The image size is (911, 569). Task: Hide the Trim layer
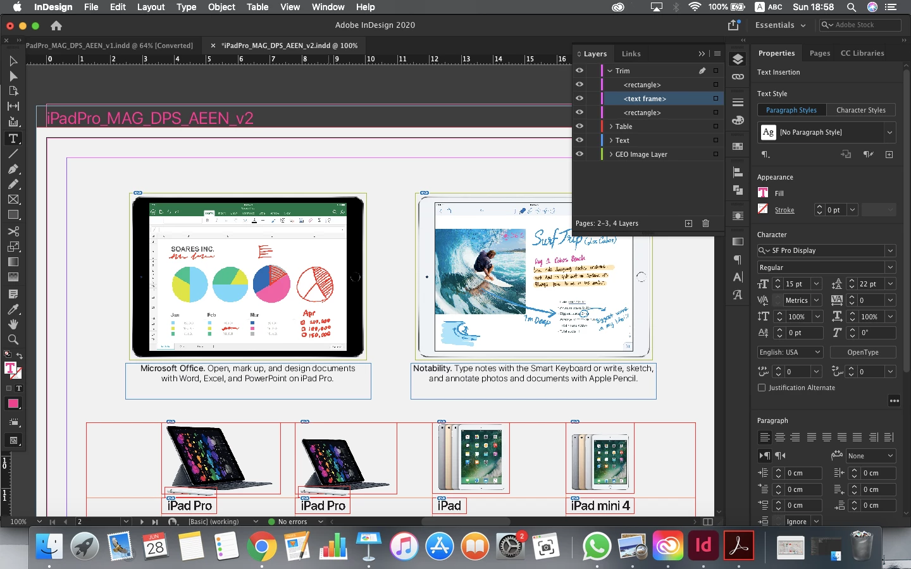[579, 71]
